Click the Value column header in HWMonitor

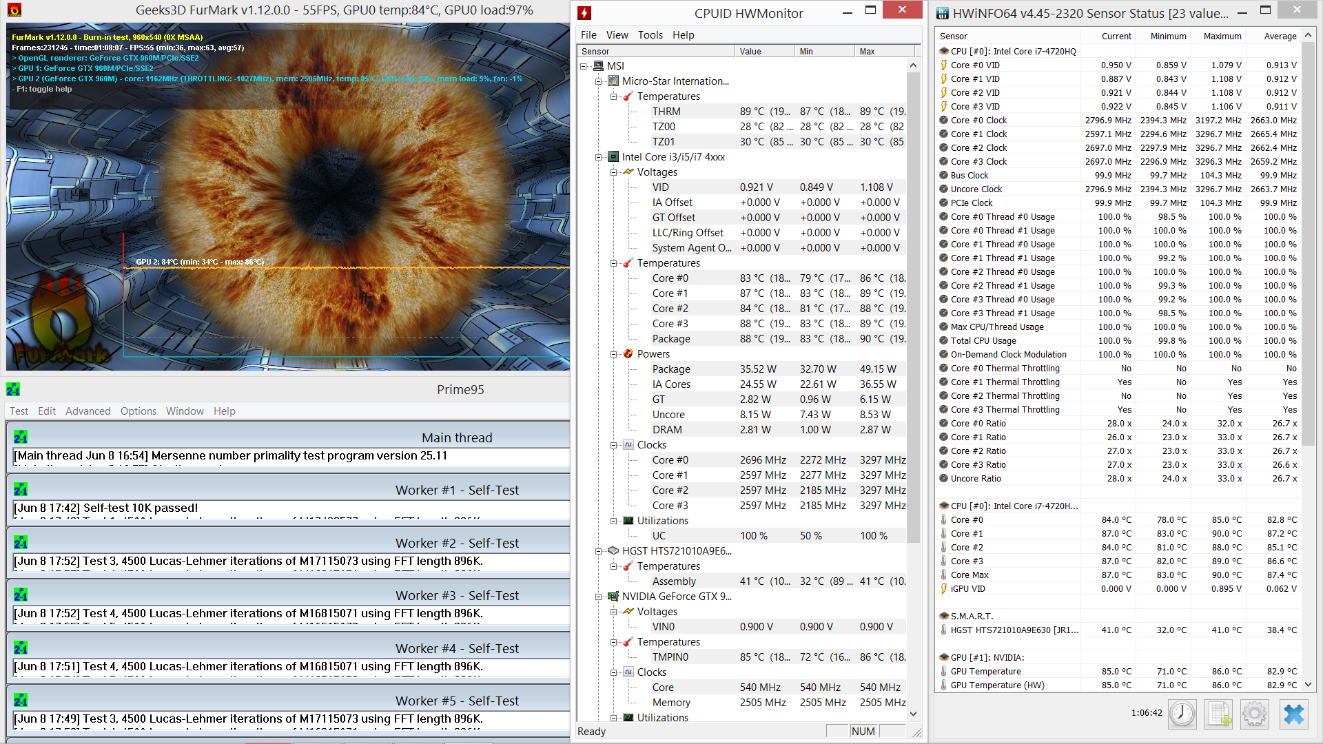pos(764,51)
